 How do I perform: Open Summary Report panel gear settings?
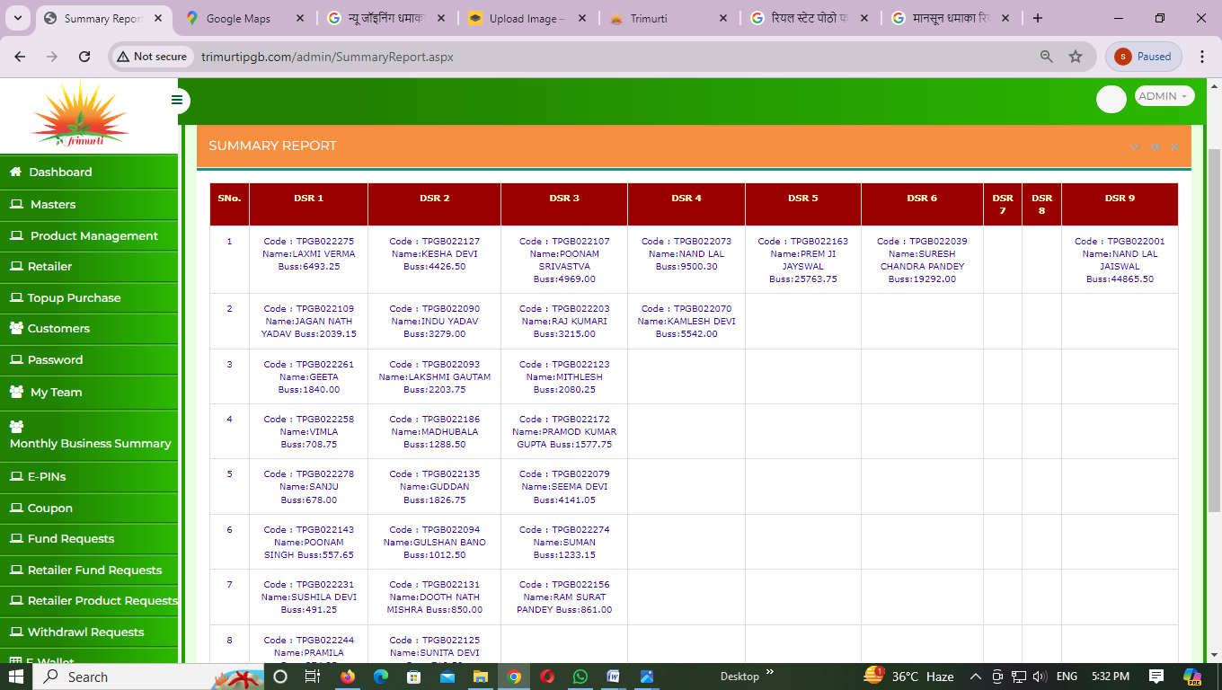pos(1156,146)
